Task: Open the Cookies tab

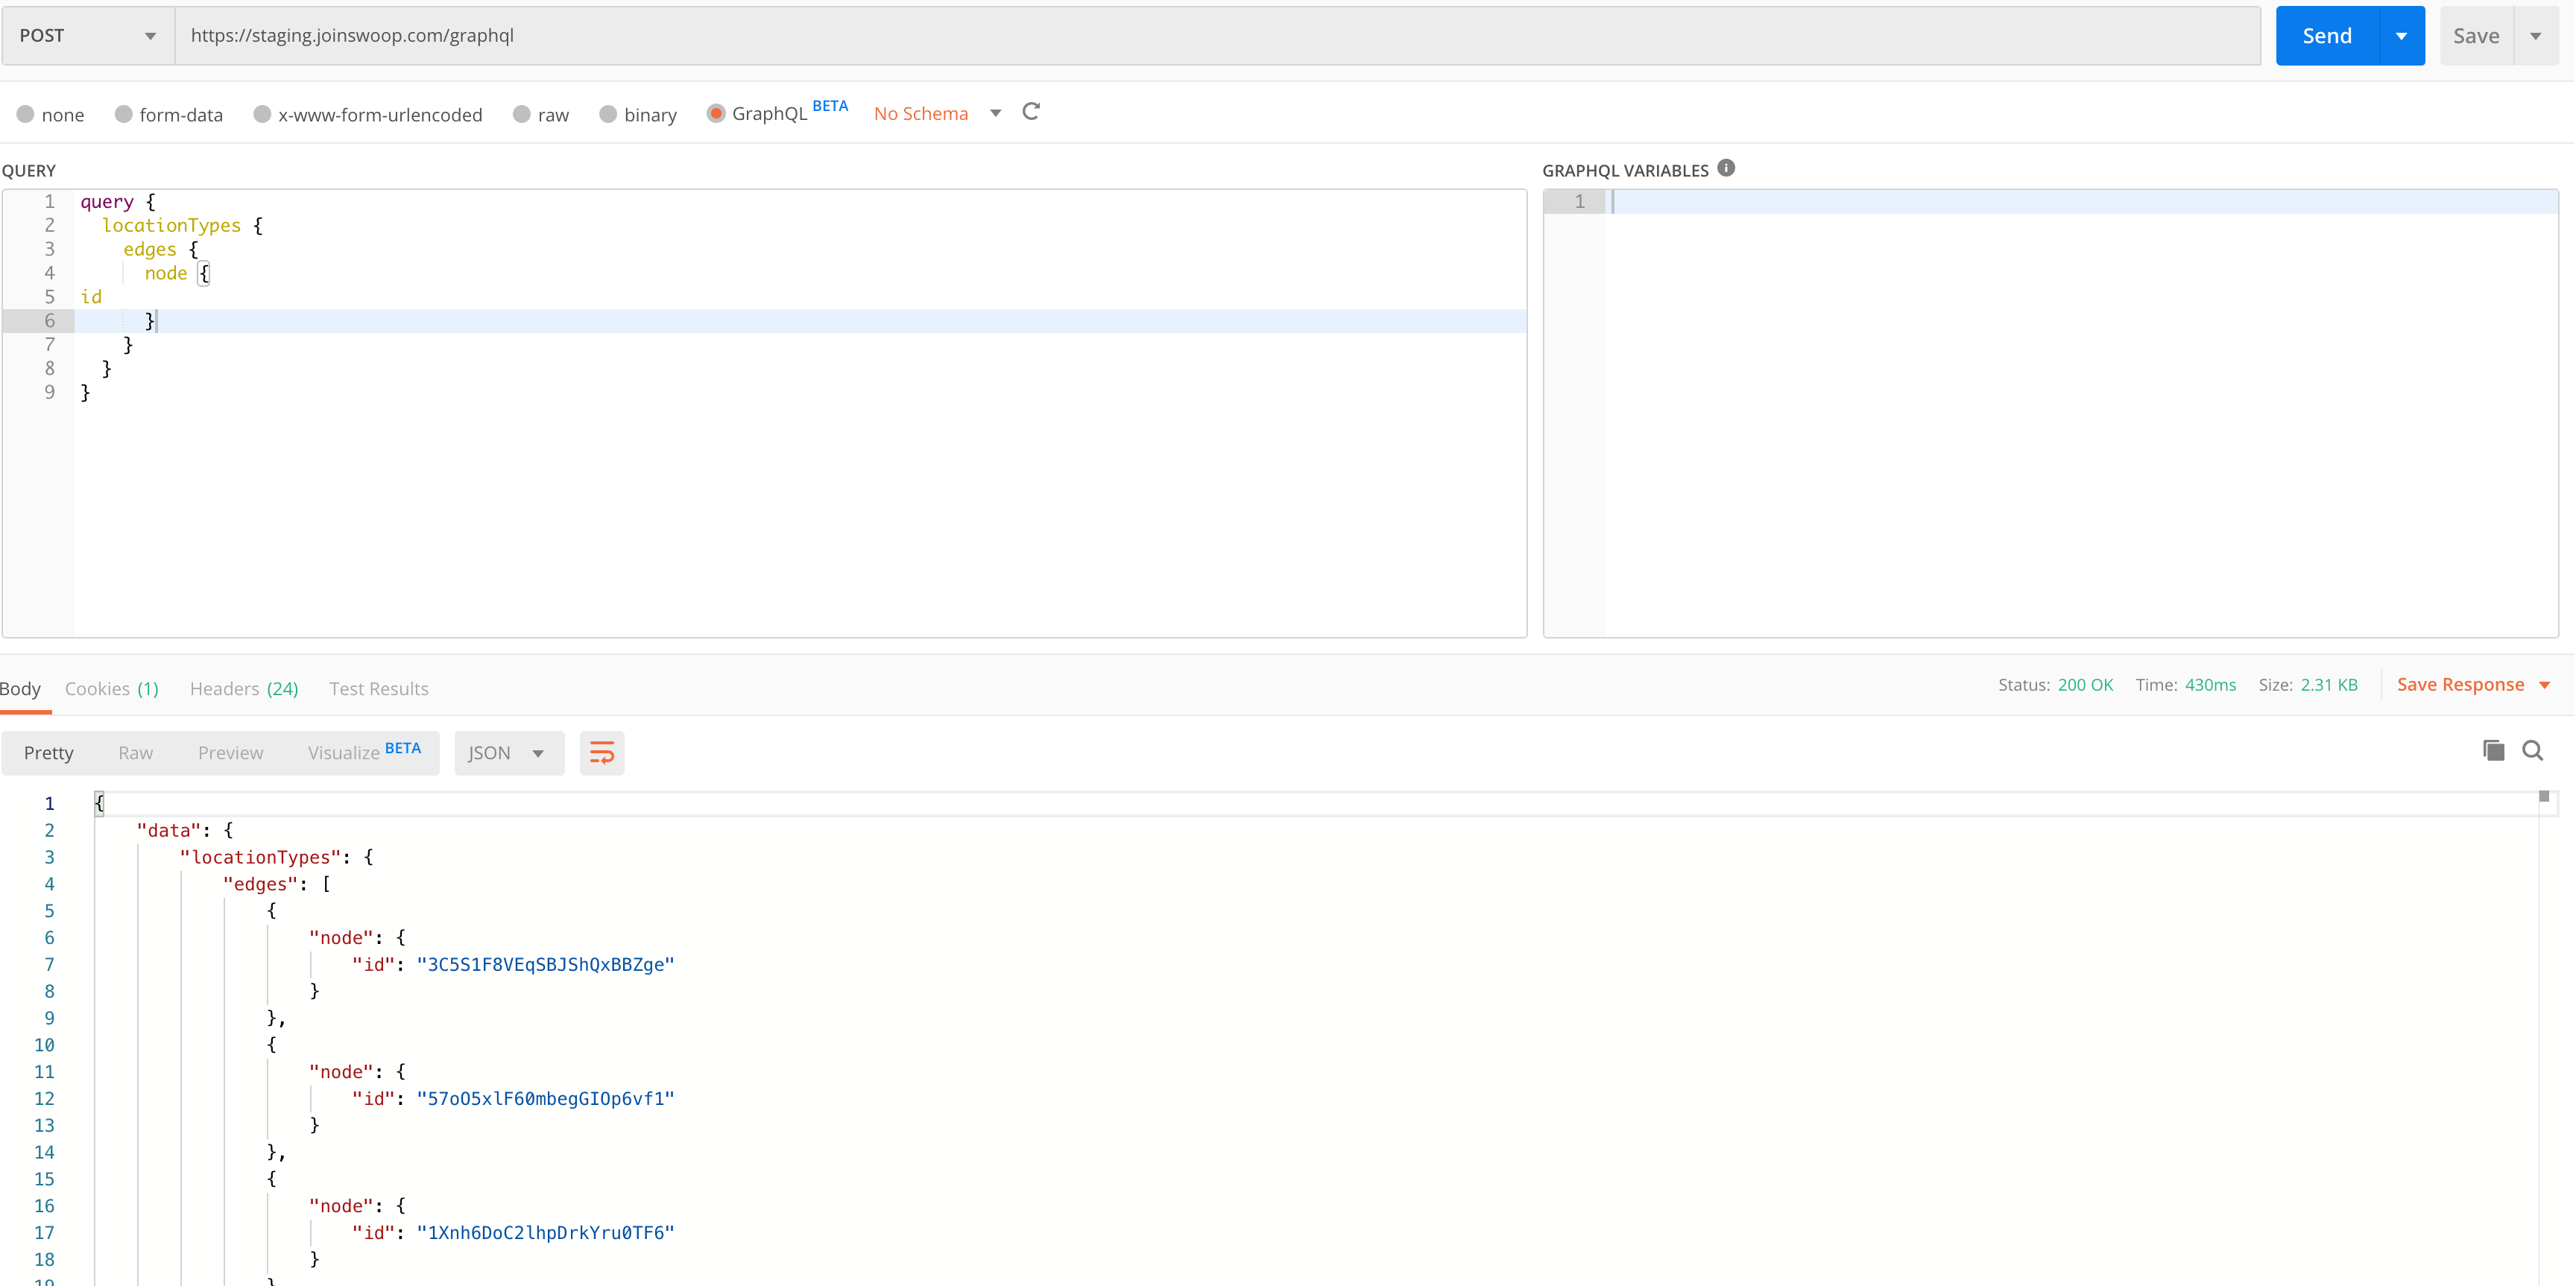Action: tap(111, 688)
